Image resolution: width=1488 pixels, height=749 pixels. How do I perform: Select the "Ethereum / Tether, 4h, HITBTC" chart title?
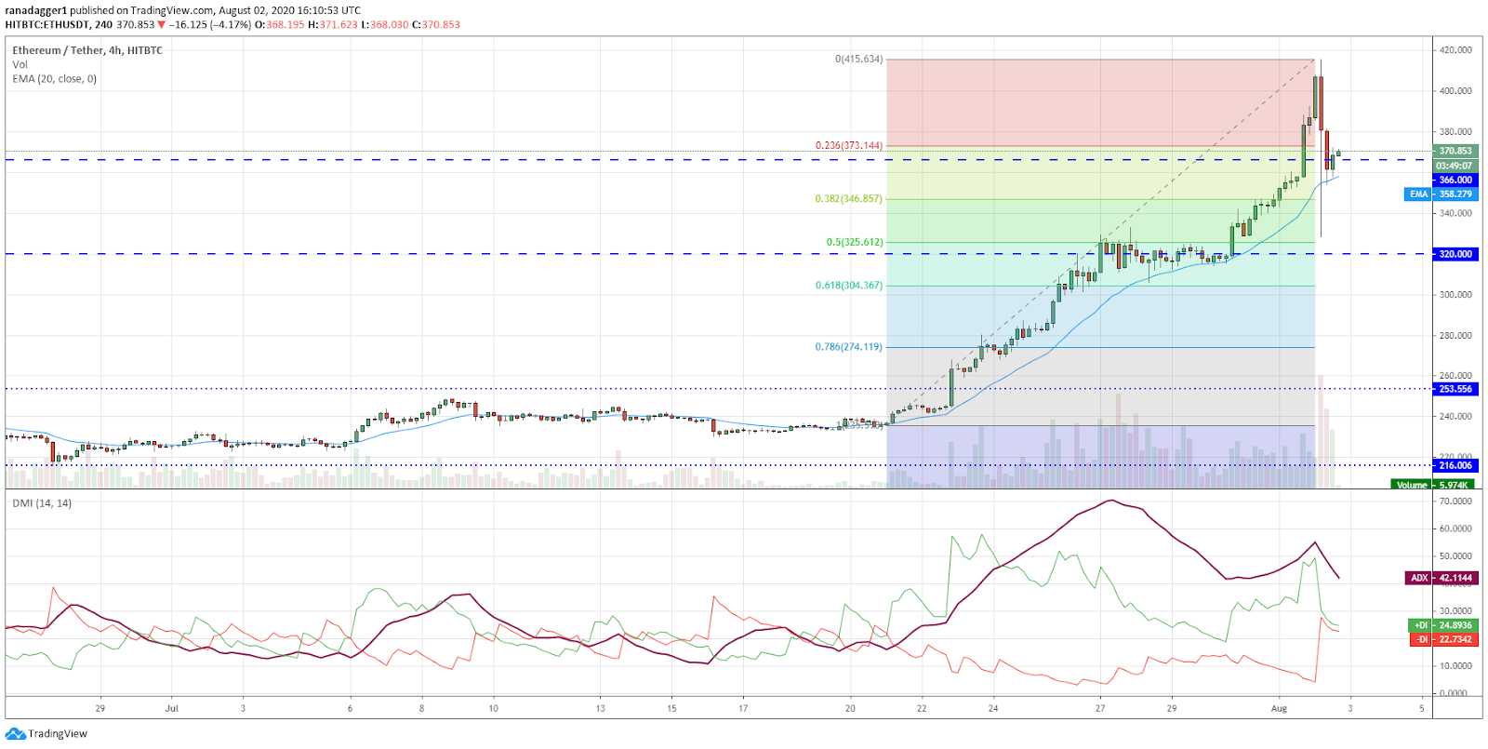click(87, 50)
